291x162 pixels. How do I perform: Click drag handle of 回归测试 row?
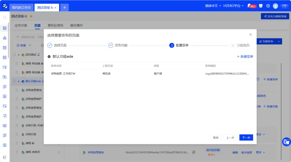(15, 55)
